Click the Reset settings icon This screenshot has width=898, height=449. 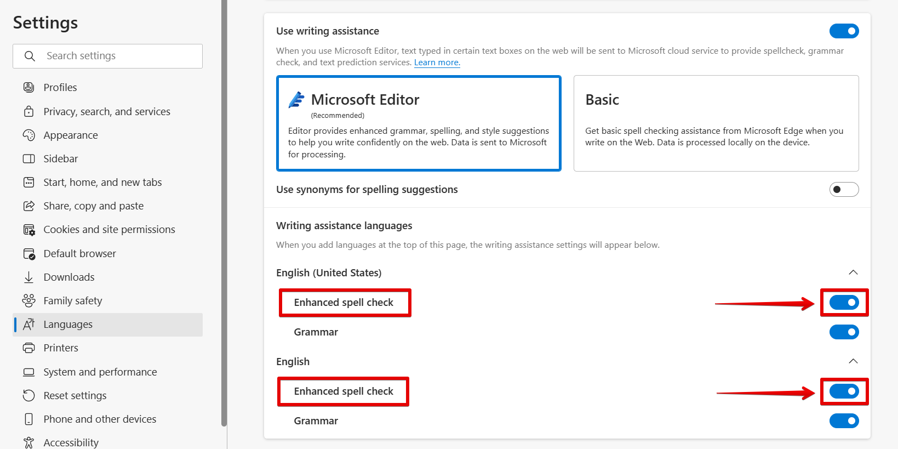tap(28, 395)
